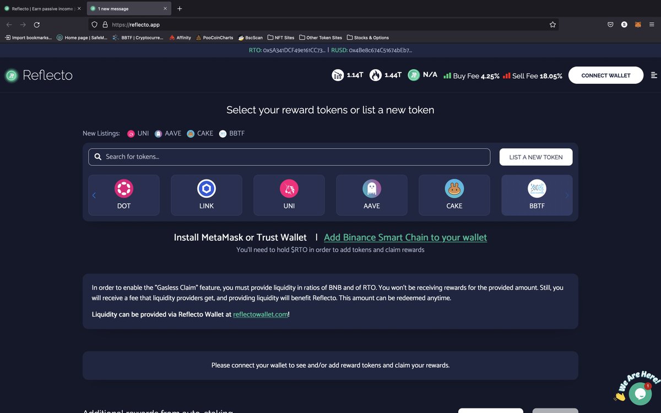The height and width of the screenshot is (413, 661).
Task: Click the browser forward arrow
Action: coord(23,25)
